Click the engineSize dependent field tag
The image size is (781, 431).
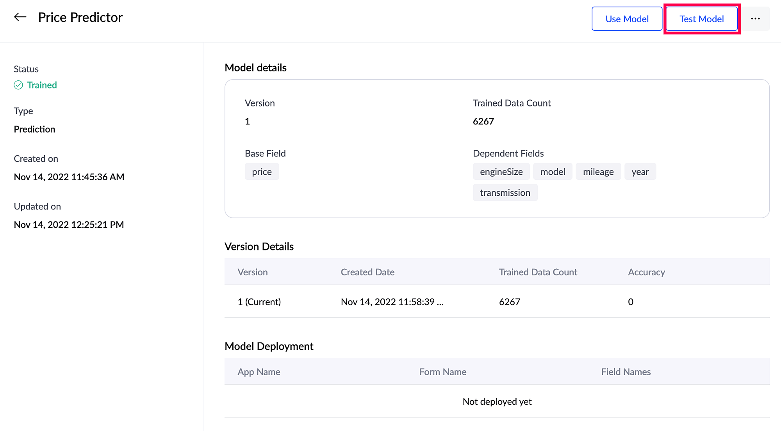[501, 172]
